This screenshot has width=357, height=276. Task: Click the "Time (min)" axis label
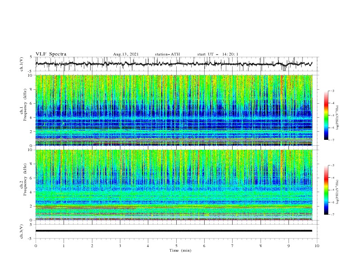click(x=180, y=250)
